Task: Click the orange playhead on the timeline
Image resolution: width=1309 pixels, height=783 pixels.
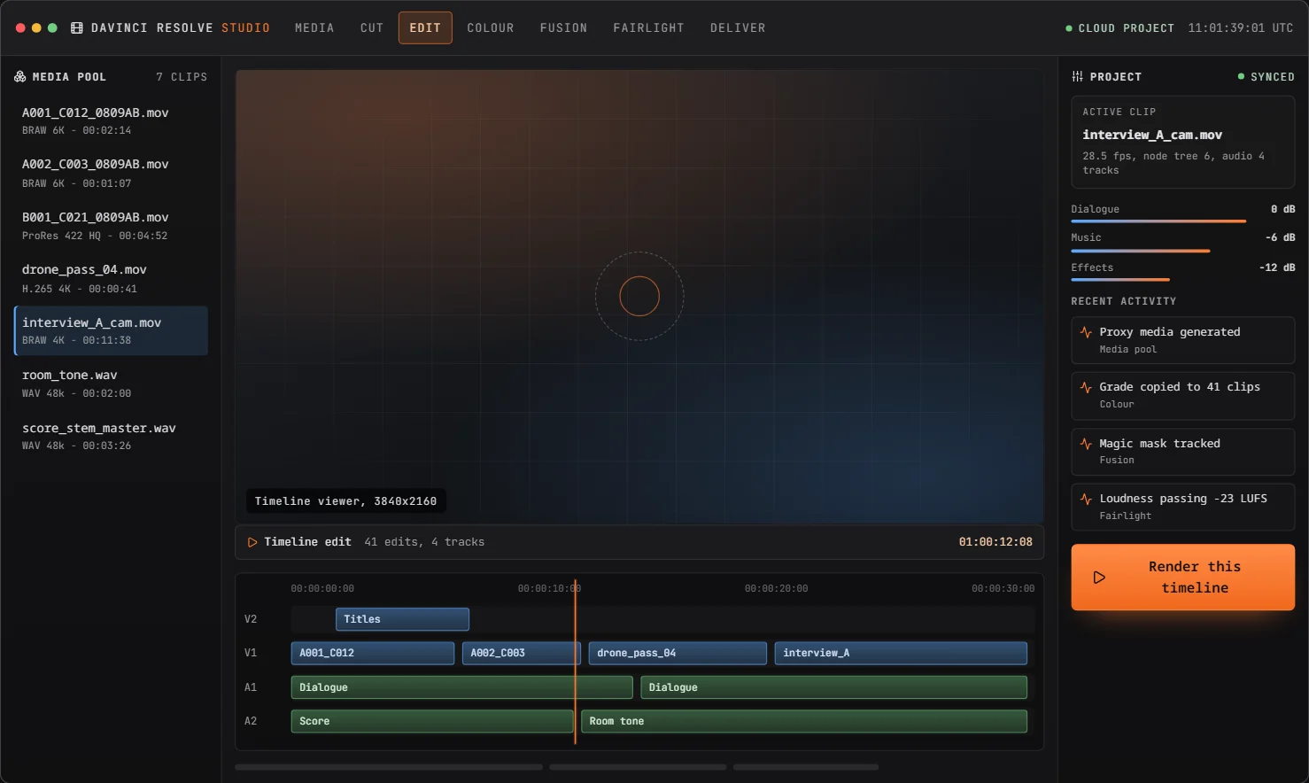Action: (576, 662)
